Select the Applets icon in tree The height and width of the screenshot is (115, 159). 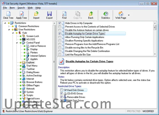(28, 59)
